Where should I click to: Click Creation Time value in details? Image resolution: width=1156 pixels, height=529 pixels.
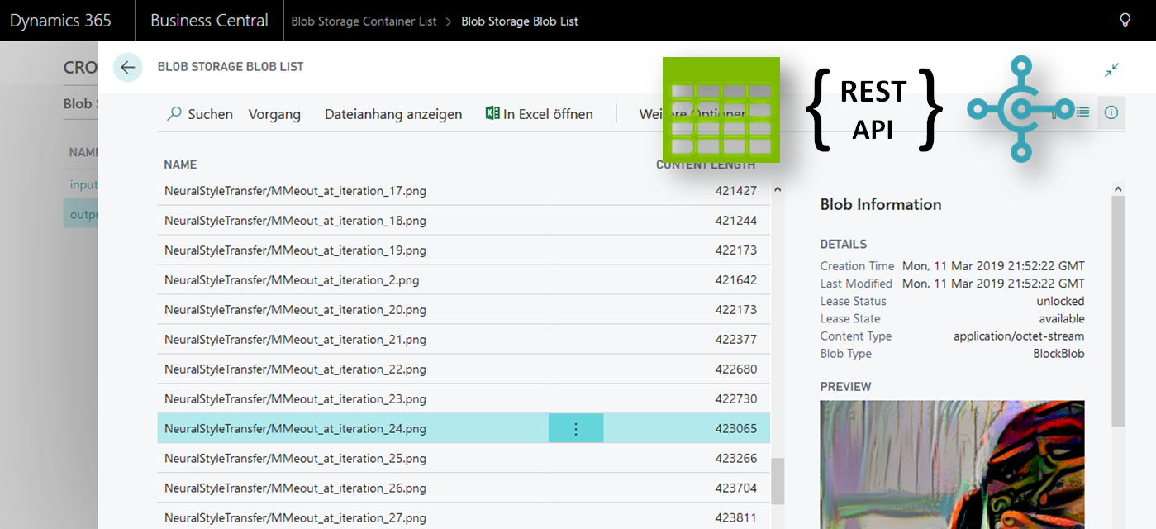pyautogui.click(x=993, y=266)
